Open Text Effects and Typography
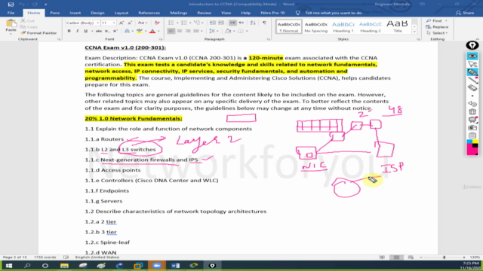483x271 pixels. click(x=127, y=31)
